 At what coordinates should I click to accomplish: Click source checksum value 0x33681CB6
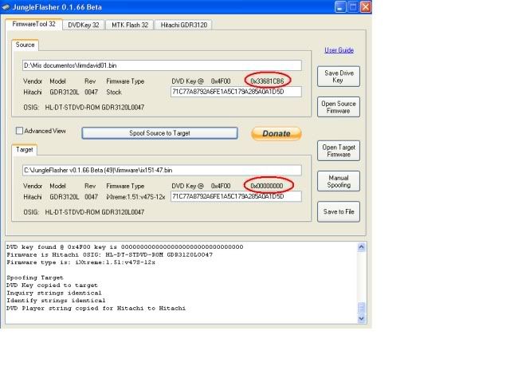click(267, 81)
